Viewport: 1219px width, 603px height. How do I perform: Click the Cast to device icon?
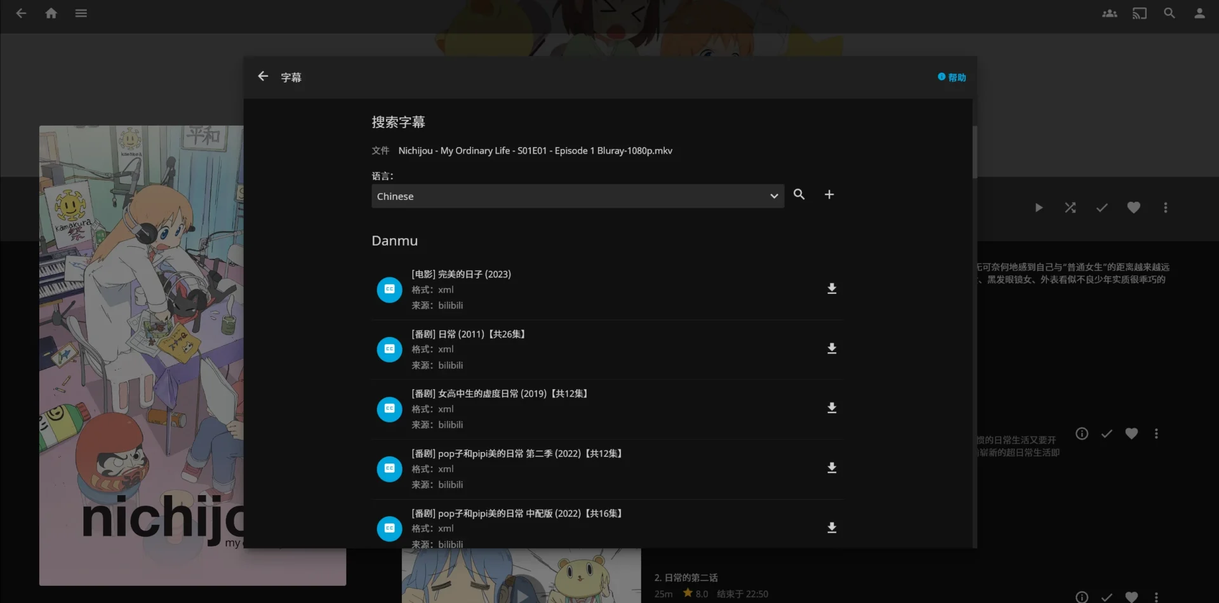pyautogui.click(x=1139, y=13)
